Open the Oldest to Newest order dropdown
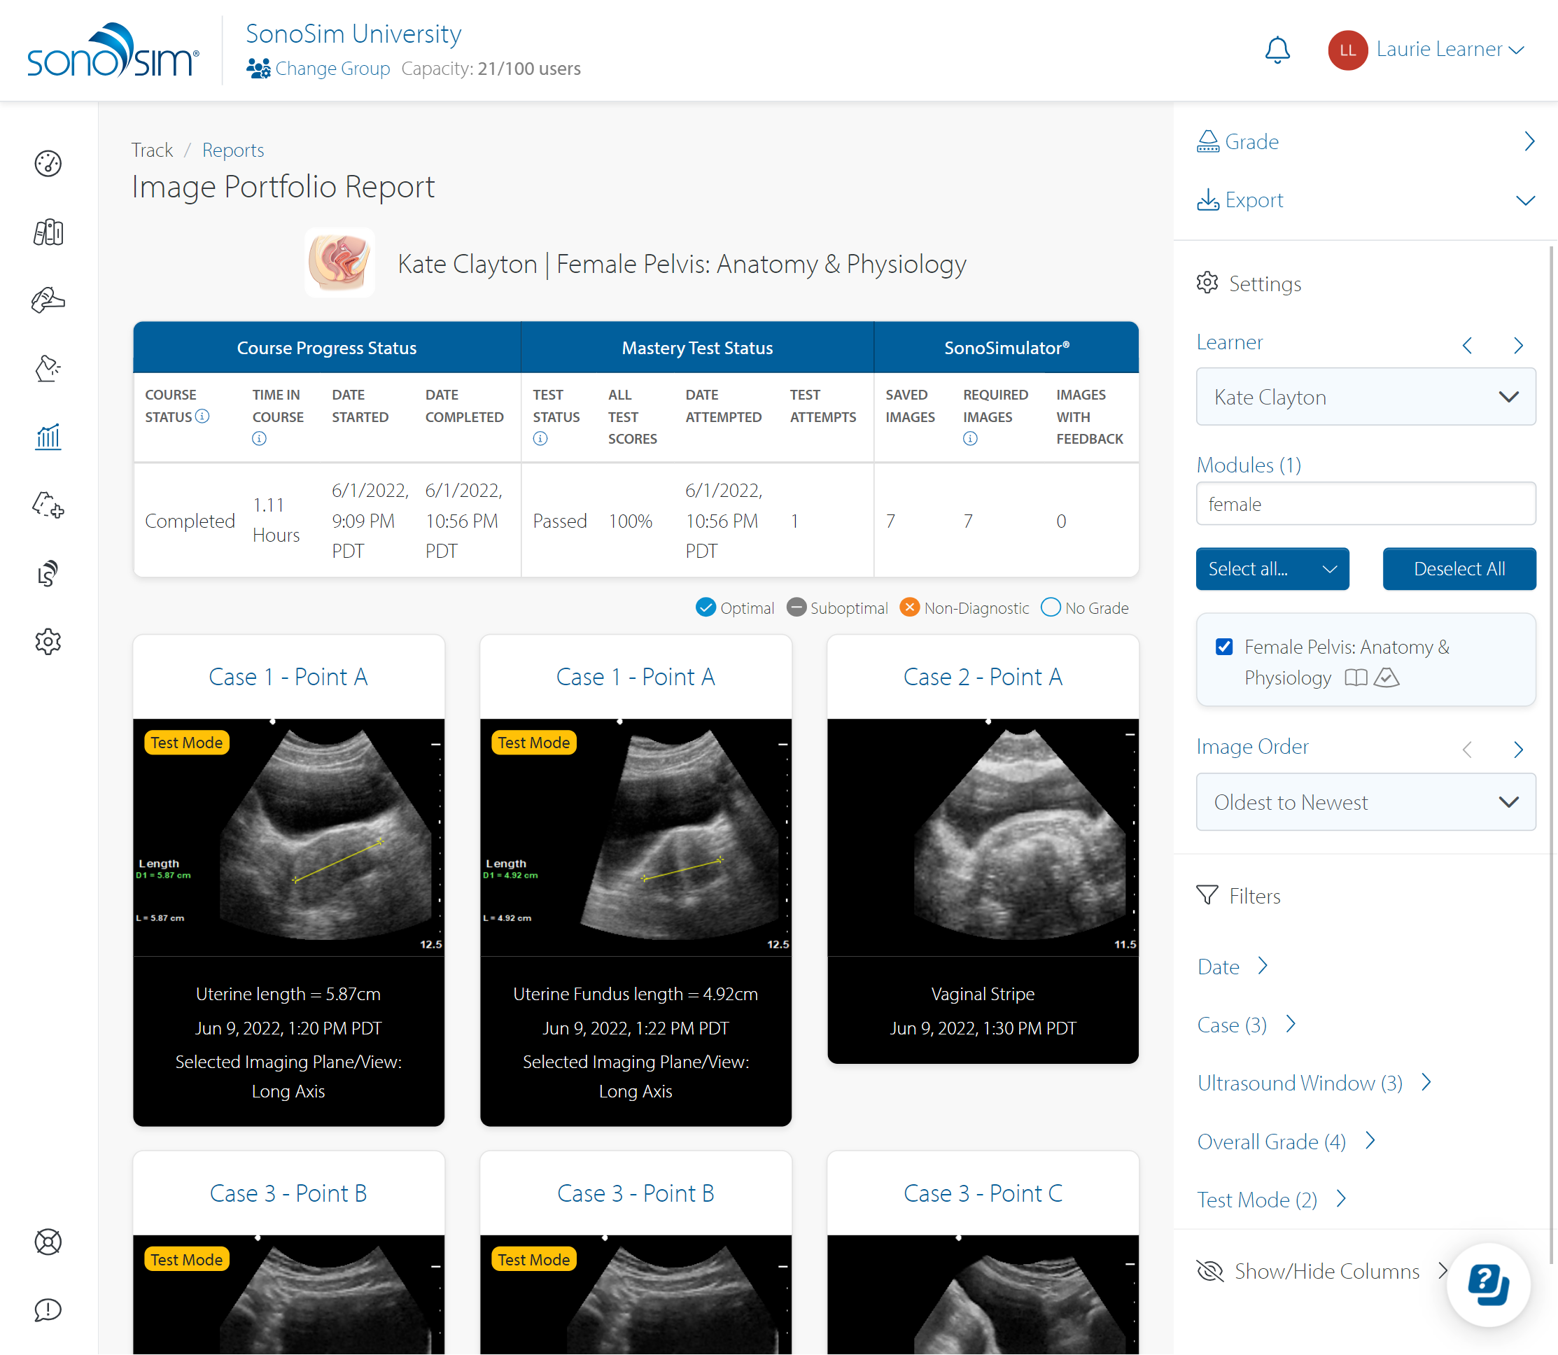Screen dimensions: 1558x1355 coord(1366,802)
